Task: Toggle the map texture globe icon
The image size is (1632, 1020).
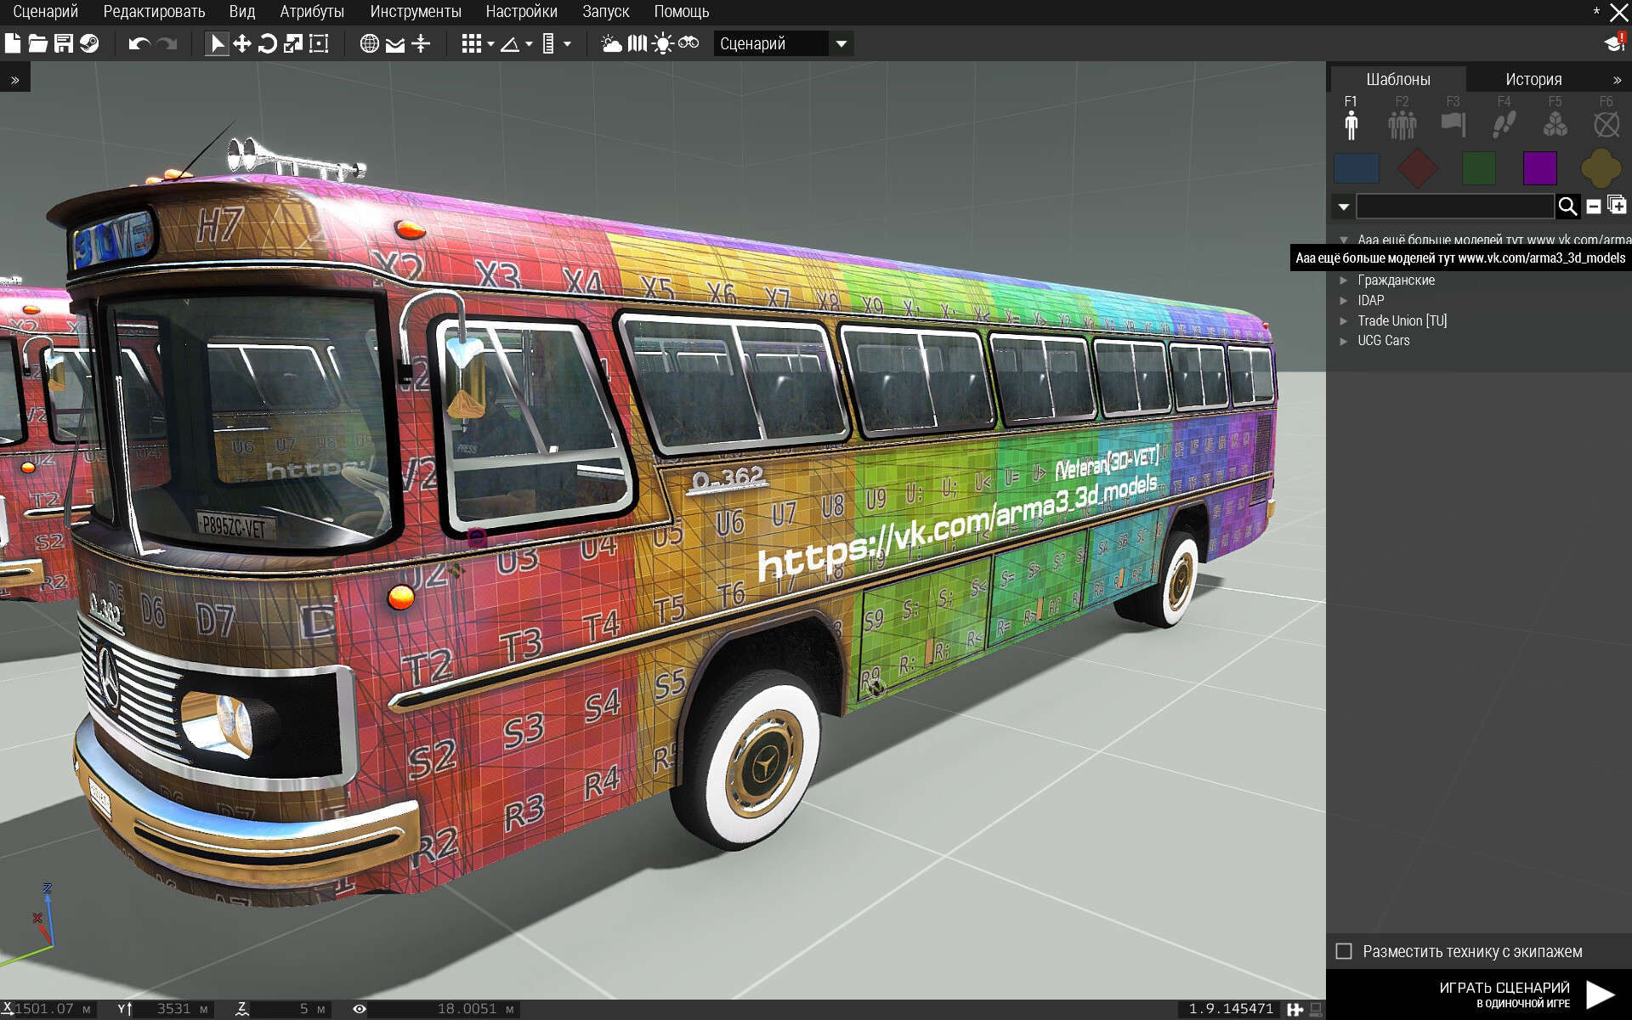Action: 369,43
